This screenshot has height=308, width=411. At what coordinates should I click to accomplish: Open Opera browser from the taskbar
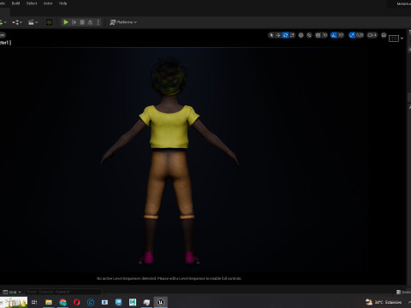tap(77, 302)
